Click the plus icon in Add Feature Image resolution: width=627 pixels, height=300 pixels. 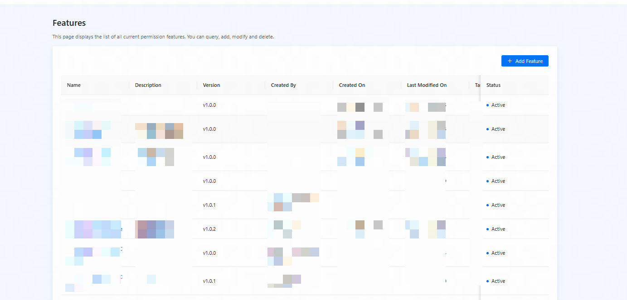[x=510, y=61]
